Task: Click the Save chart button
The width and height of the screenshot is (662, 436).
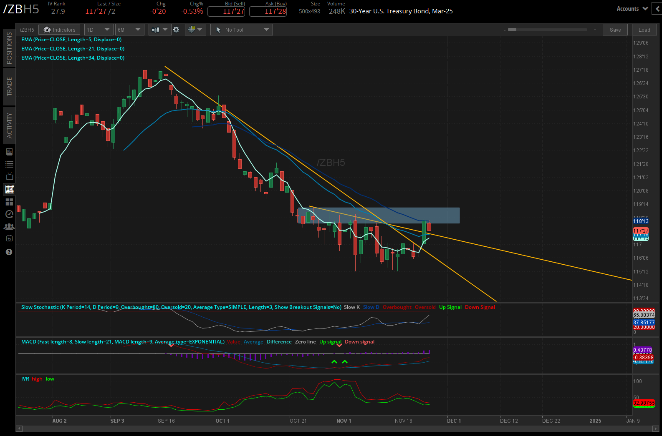Action: pos(615,30)
